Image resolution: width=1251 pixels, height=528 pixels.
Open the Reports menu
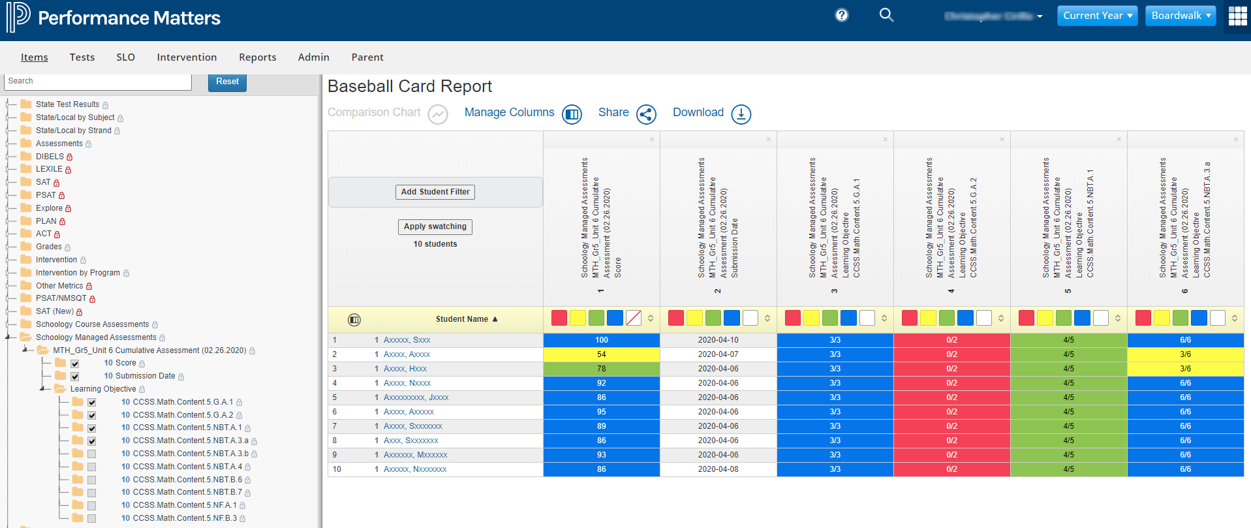pyautogui.click(x=257, y=57)
